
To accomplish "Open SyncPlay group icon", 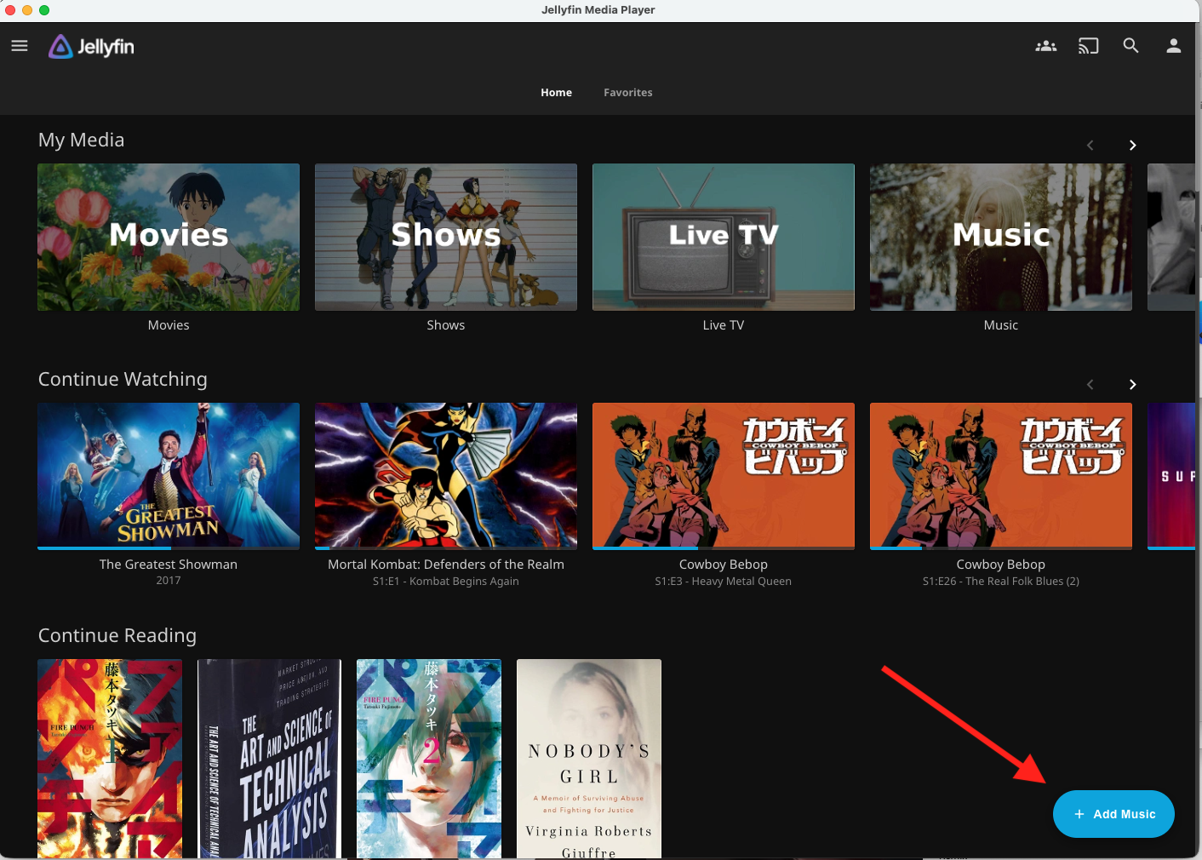I will tap(1045, 46).
